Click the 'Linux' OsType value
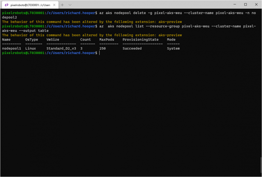 [x=31, y=48]
